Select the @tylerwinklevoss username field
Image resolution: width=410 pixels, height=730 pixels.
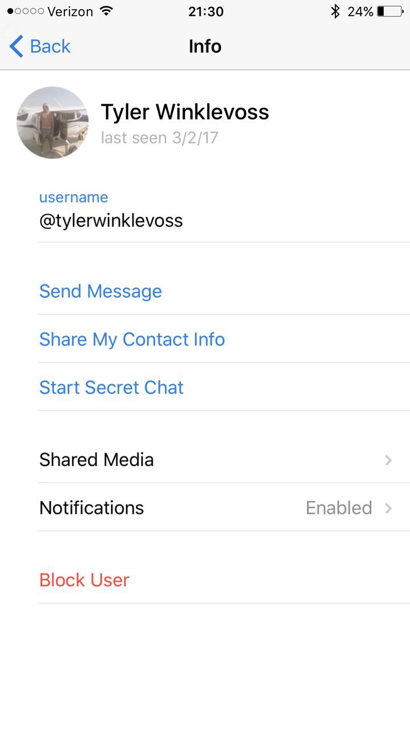[x=224, y=210]
